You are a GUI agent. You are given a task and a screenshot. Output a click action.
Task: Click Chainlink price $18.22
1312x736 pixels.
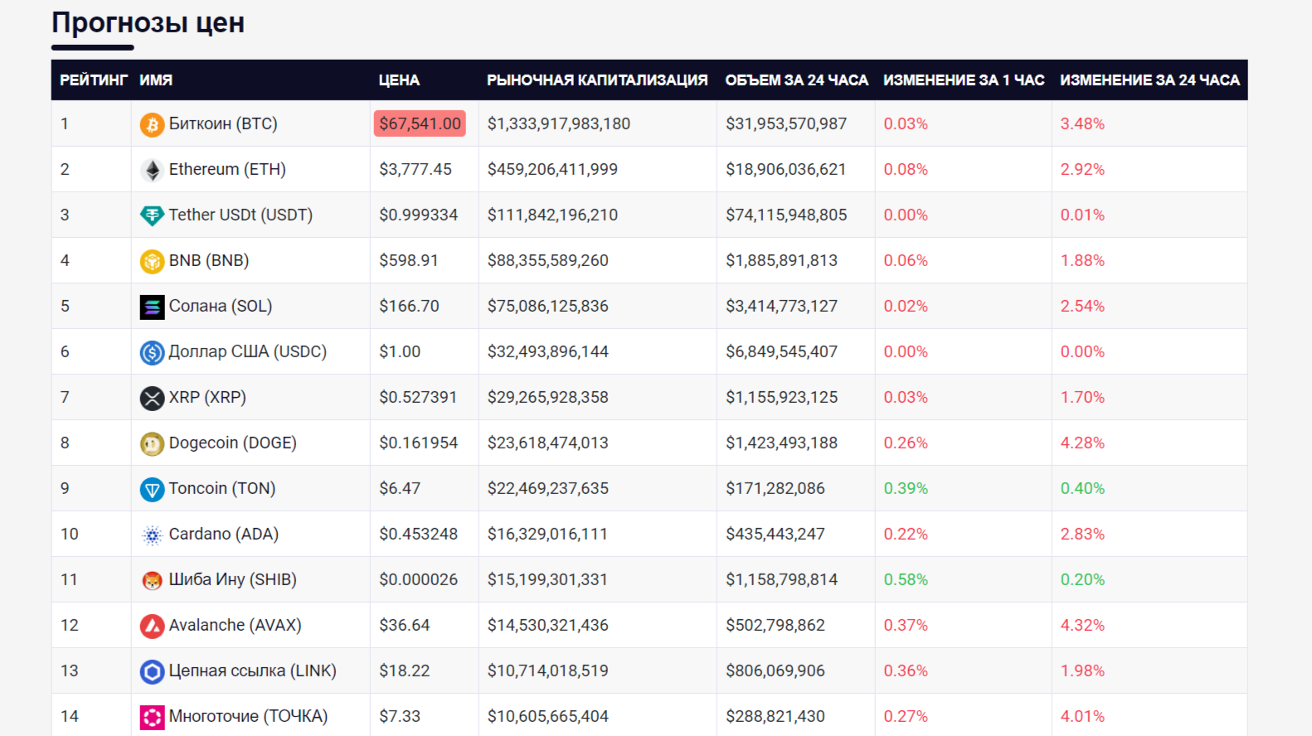point(405,671)
